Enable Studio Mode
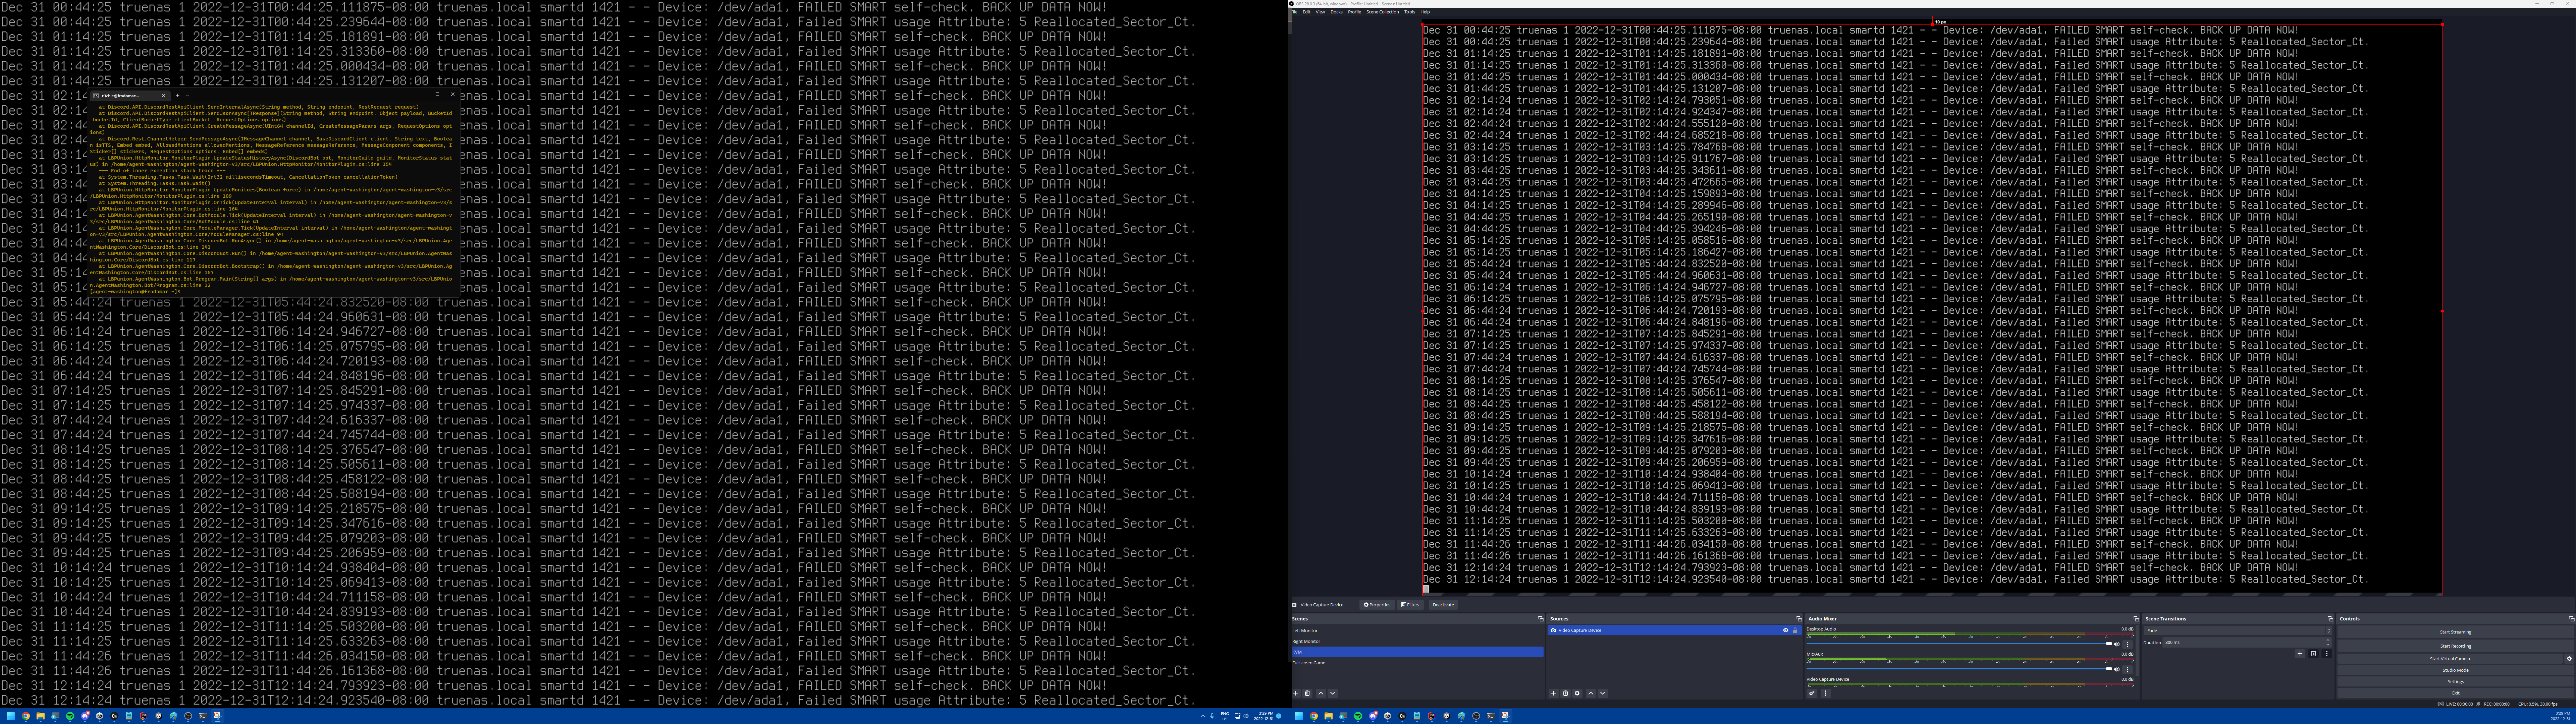 pos(2456,670)
